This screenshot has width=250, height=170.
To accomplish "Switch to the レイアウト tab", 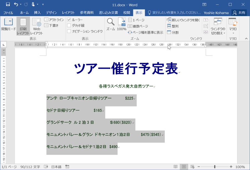I will pyautogui.click(x=68, y=13).
